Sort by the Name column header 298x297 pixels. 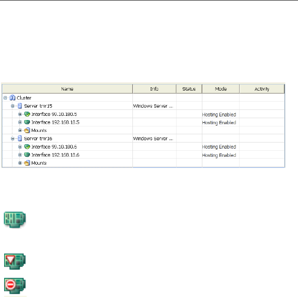point(68,89)
